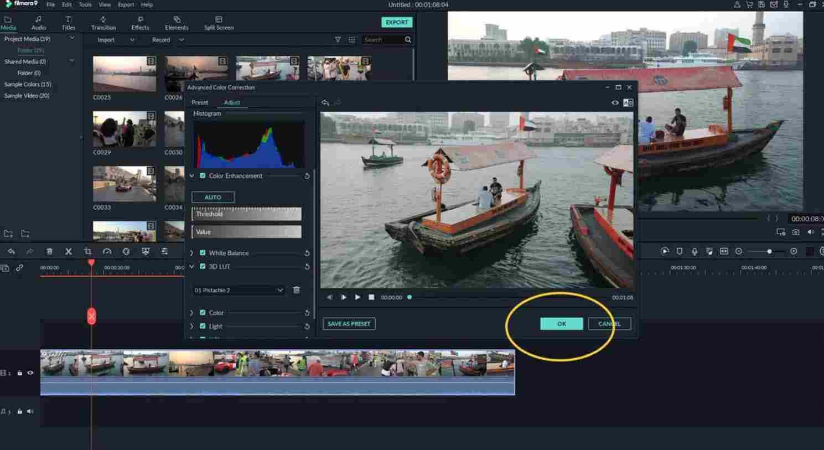Expand the Light section chevron
824x450 pixels.
coord(192,327)
